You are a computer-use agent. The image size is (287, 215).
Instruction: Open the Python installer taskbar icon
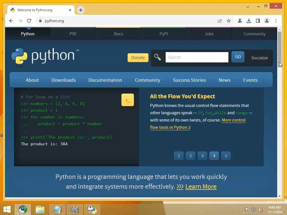92,209
